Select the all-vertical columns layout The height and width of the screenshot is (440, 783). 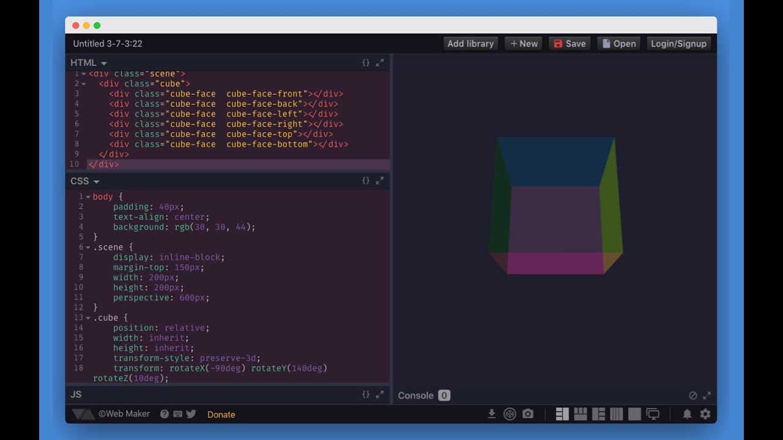coord(617,414)
